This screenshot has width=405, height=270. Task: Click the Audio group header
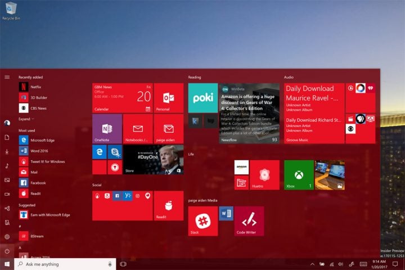289,77
